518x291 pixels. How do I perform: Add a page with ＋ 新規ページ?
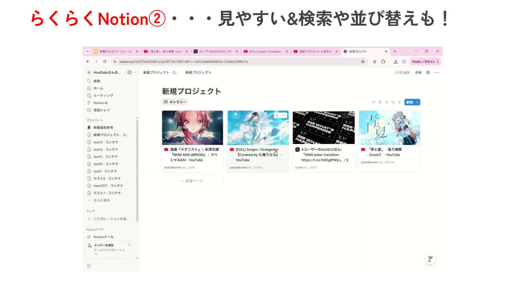pyautogui.click(x=192, y=181)
